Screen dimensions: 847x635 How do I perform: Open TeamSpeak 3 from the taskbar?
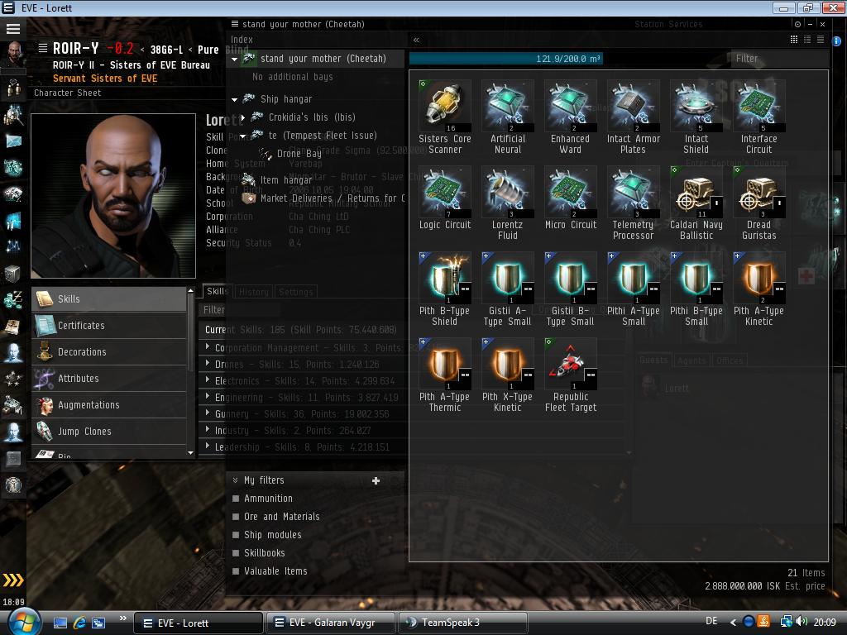tap(463, 623)
